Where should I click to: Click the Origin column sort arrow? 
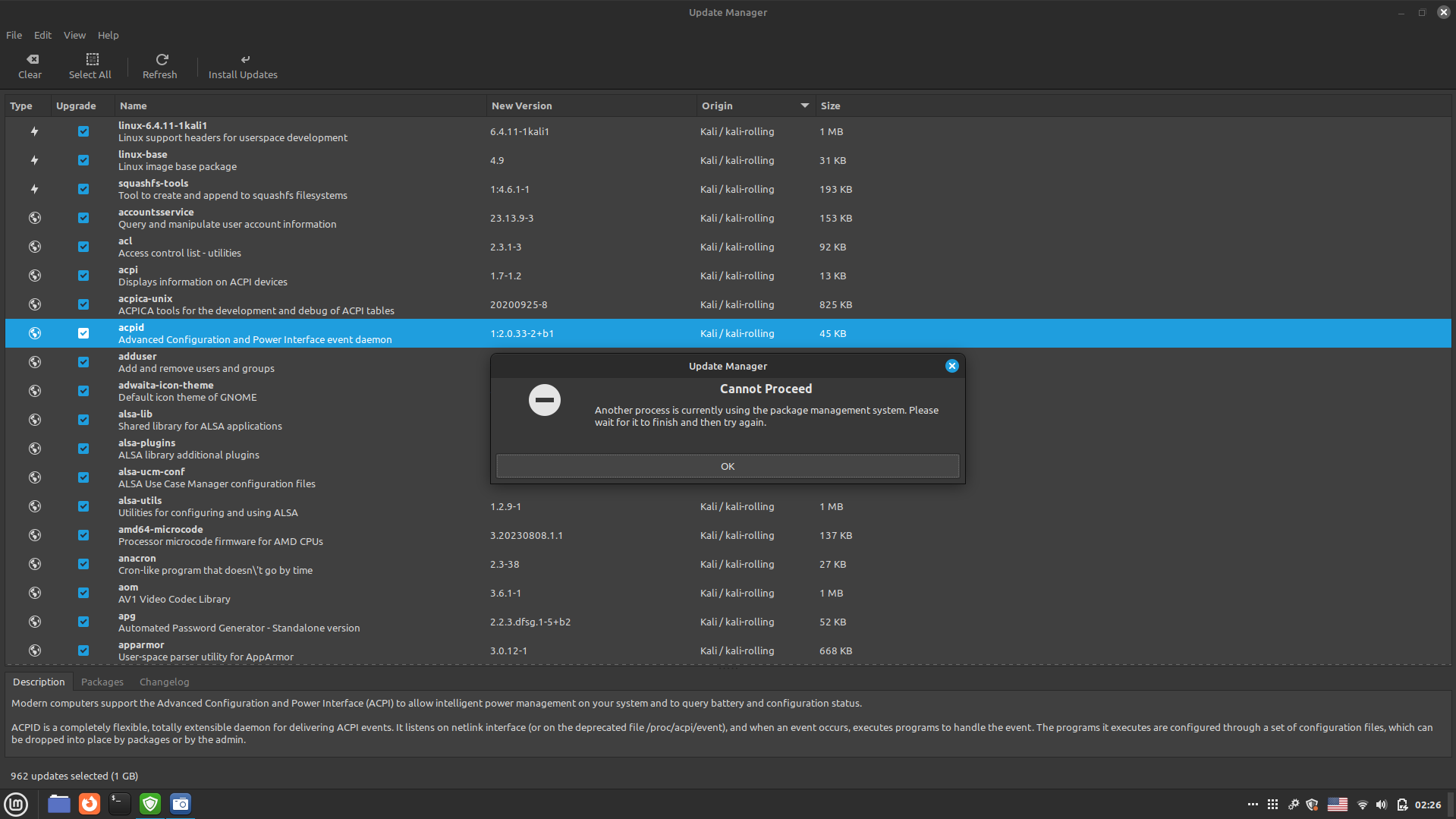point(805,106)
